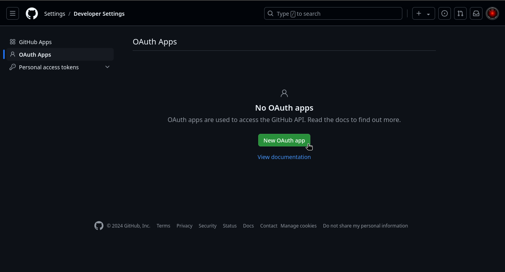
Task: Open Settings via the breadcrumb
Action: (54, 13)
